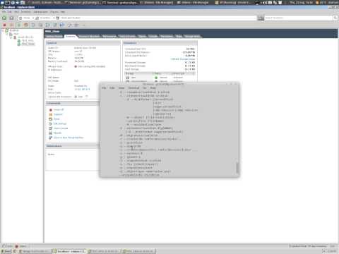This screenshot has height=254, width=339.
Task: Click the Home icon in navigation bar
Action: [x=20, y=18]
